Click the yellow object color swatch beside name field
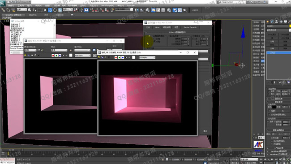 (290, 26)
